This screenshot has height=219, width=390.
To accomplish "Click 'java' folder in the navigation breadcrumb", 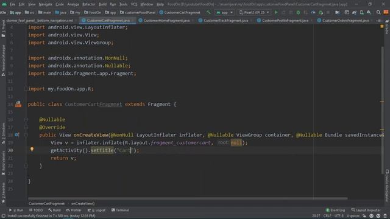I will [61, 12].
